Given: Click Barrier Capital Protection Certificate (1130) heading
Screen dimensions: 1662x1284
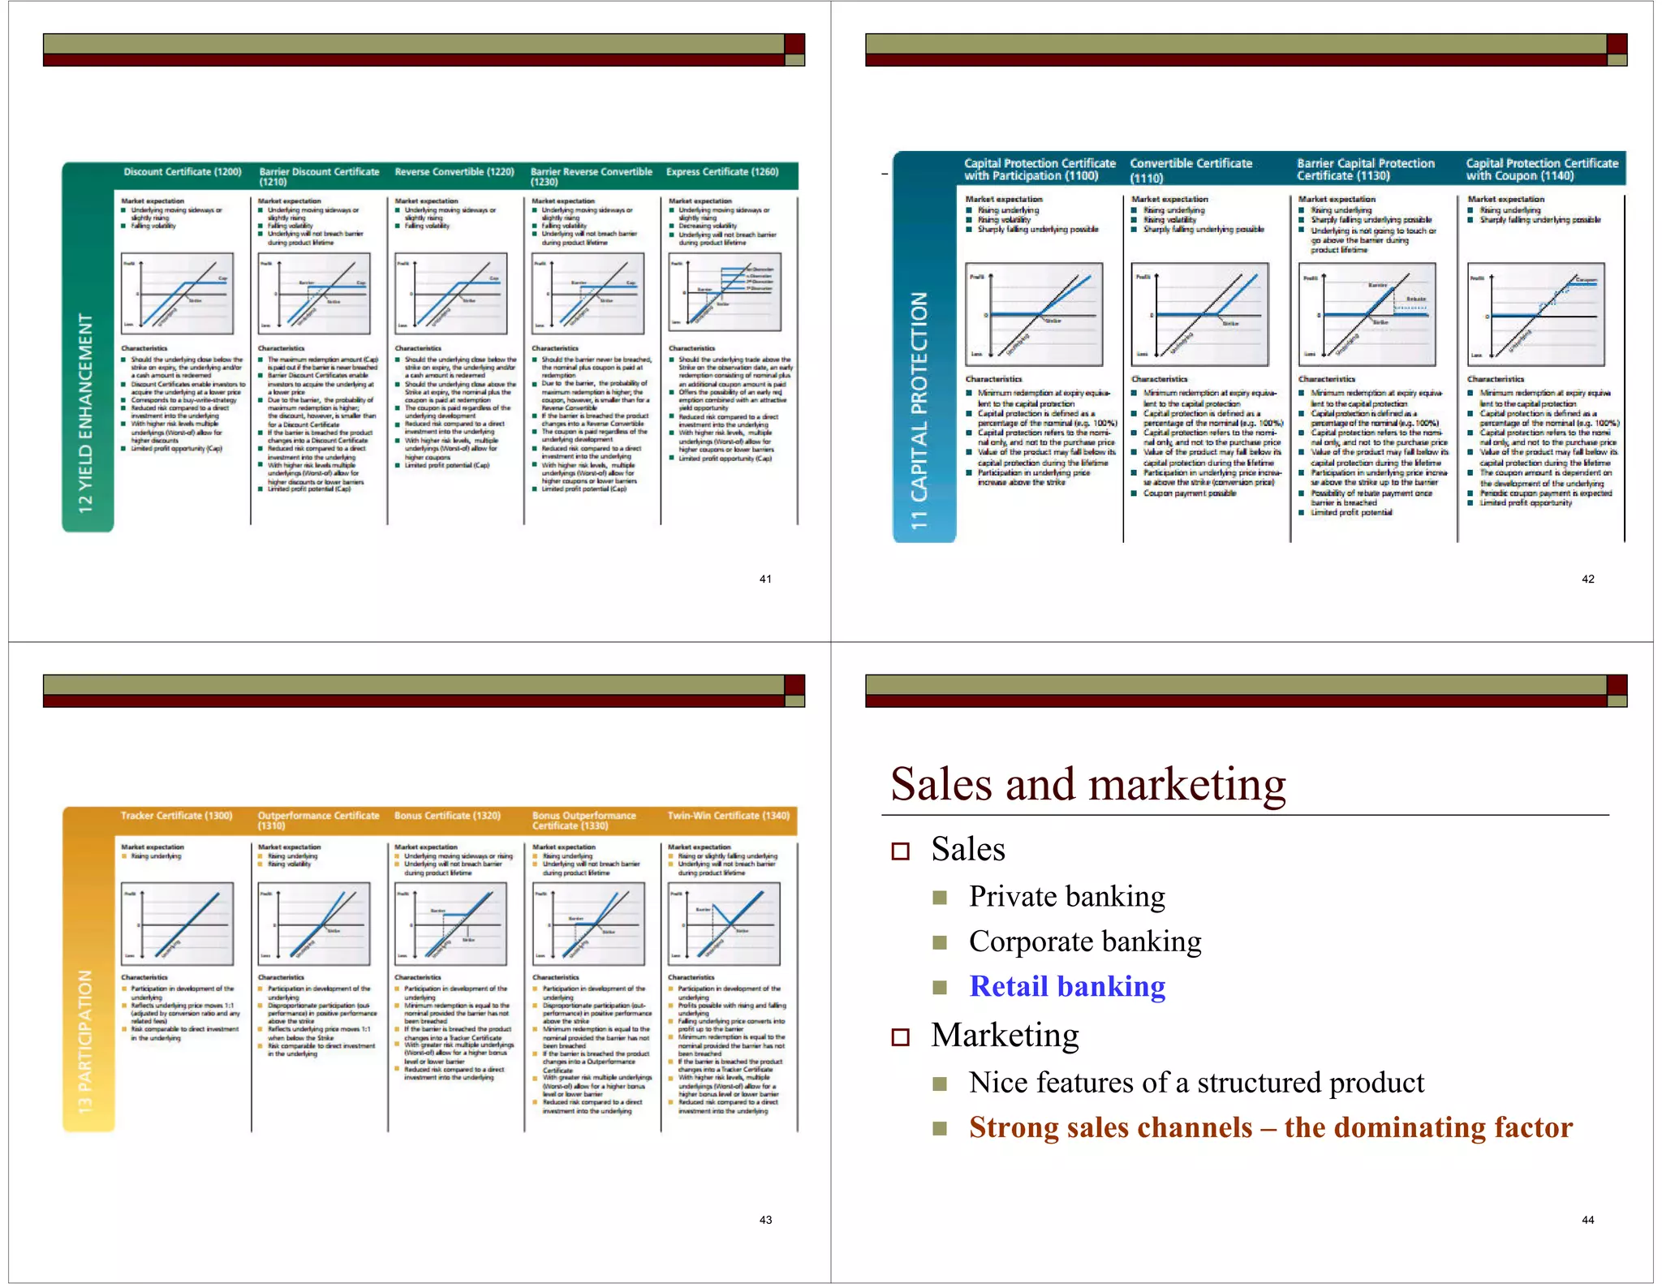Looking at the screenshot, I should (1366, 170).
